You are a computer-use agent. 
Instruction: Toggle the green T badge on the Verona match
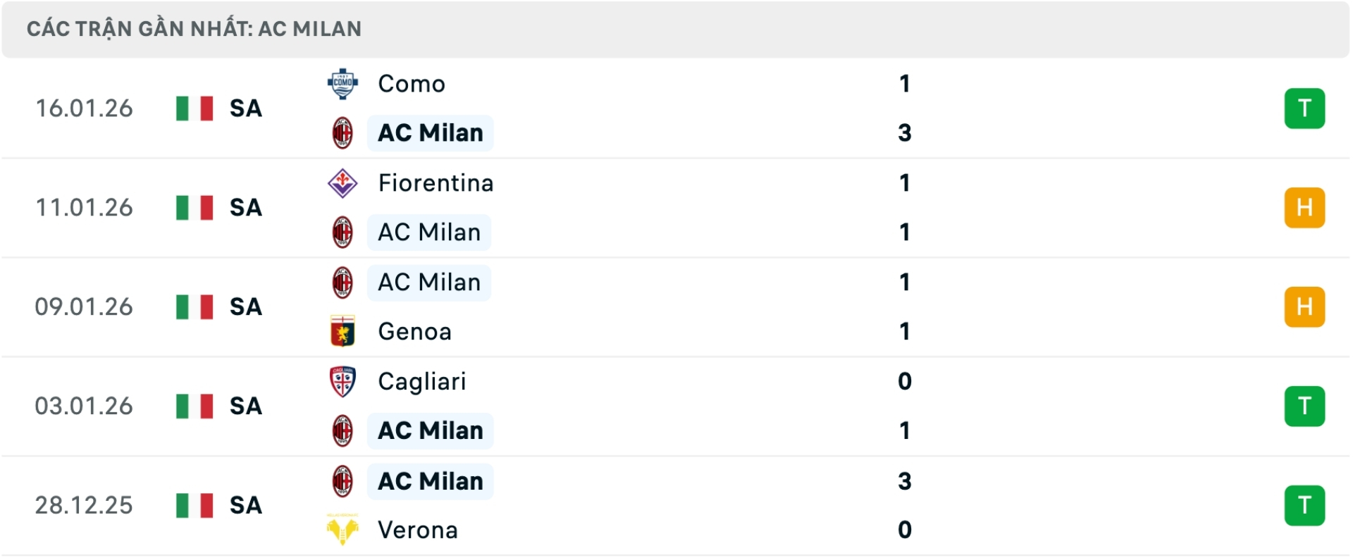pyautogui.click(x=1305, y=505)
